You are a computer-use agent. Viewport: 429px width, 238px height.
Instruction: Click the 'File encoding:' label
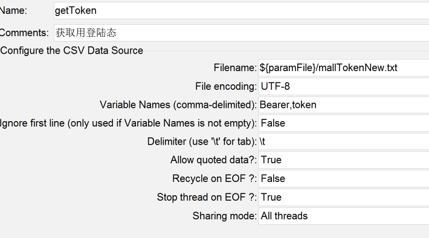226,86
